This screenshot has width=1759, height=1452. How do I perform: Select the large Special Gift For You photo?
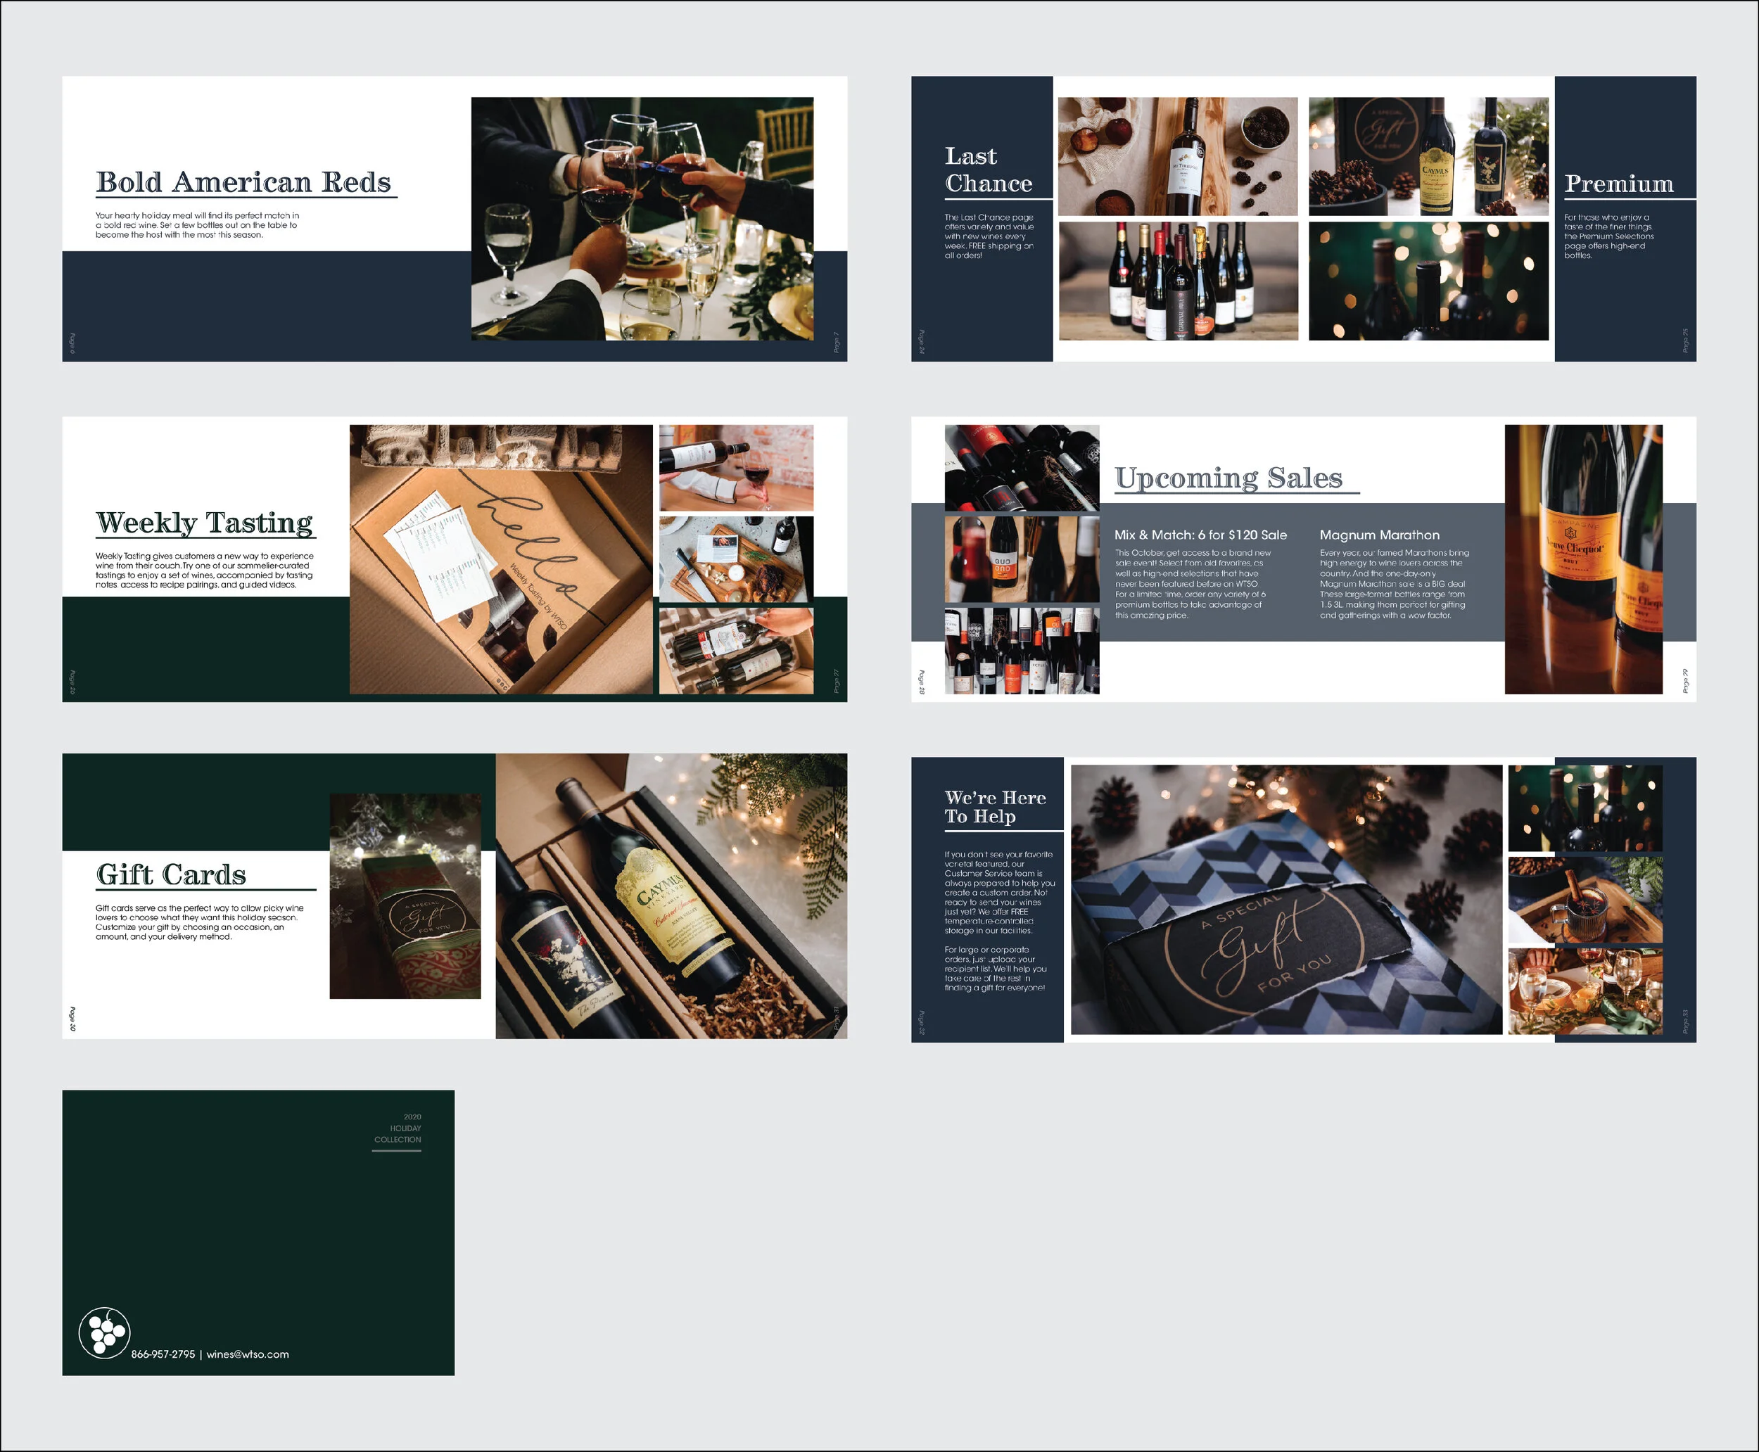point(1285,899)
